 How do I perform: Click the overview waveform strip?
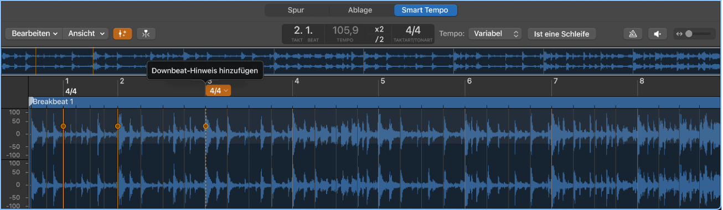(361, 61)
